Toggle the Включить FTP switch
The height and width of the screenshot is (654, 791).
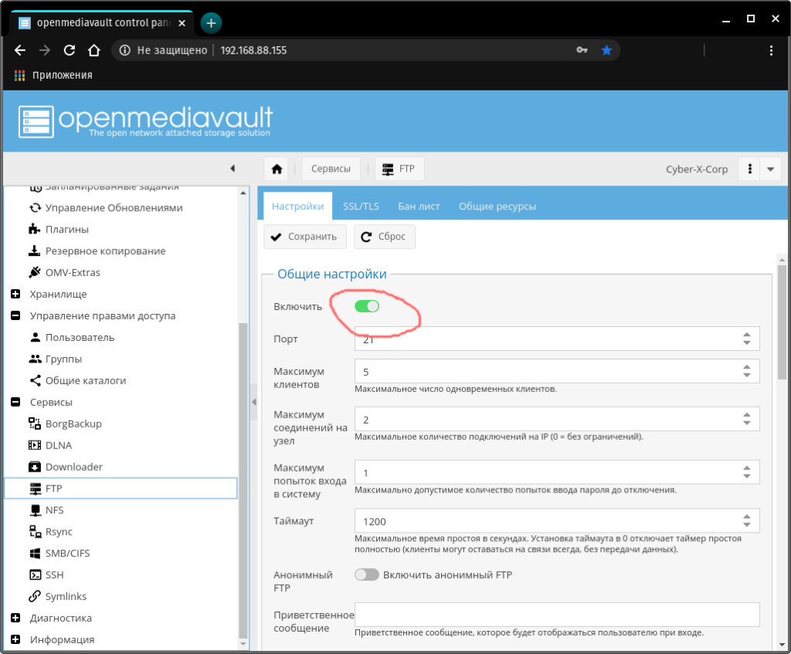[367, 306]
